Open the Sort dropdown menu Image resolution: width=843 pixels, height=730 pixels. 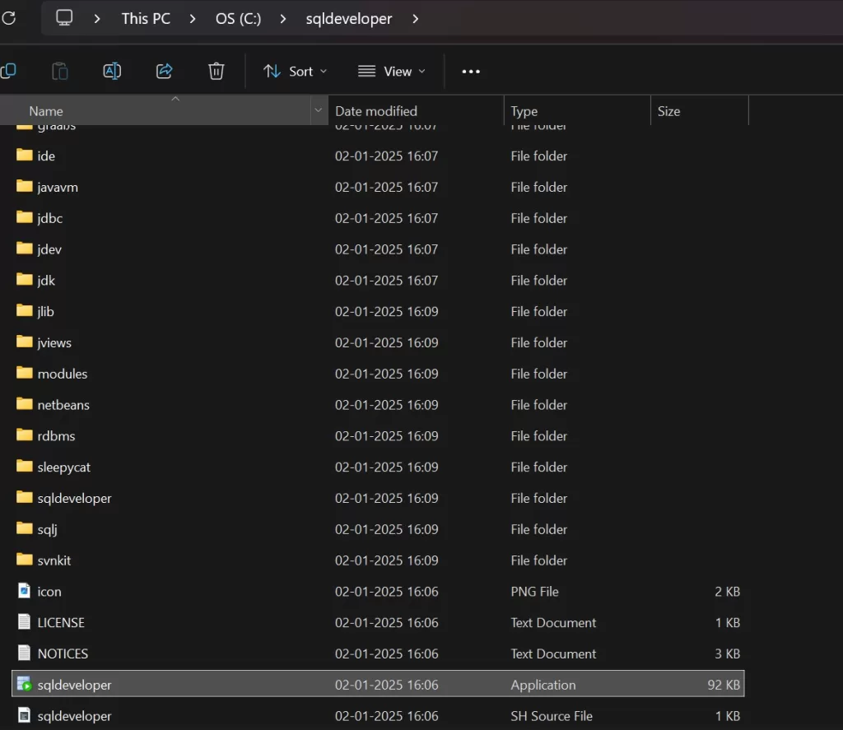click(295, 72)
